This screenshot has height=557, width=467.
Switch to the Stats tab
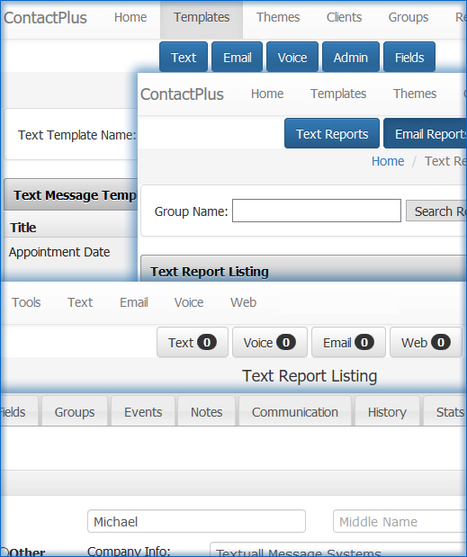tap(445, 412)
